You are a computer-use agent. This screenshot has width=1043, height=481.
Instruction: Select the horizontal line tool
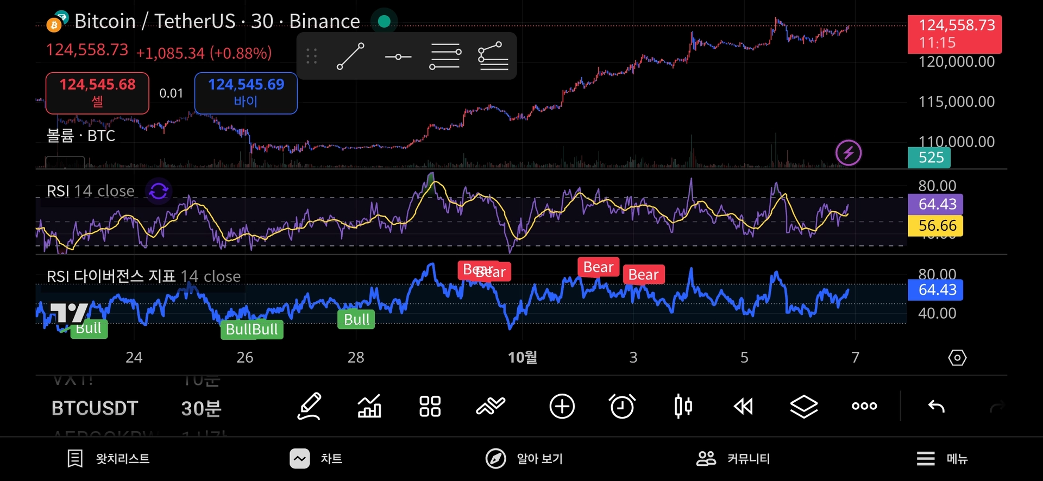click(x=398, y=56)
